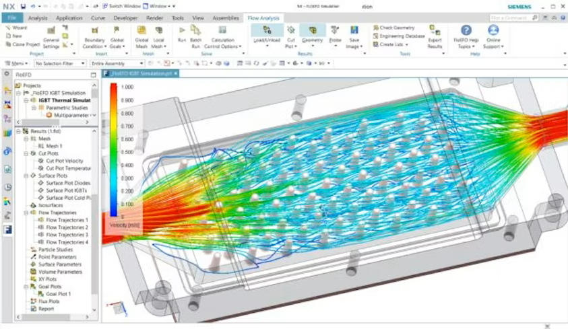
Task: Select the Probe tool
Action: pyautogui.click(x=335, y=31)
